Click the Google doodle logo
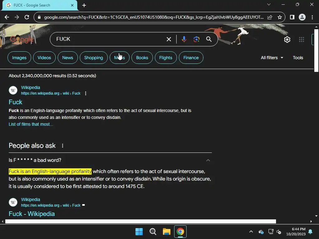 coord(21,39)
